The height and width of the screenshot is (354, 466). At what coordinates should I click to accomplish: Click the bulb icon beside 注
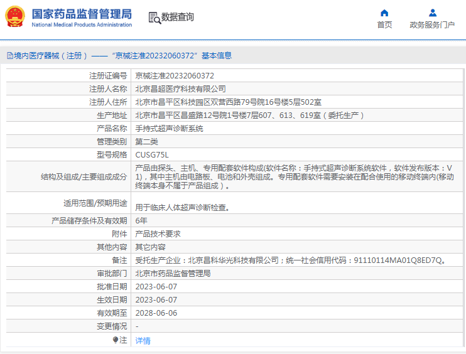coord(116,340)
